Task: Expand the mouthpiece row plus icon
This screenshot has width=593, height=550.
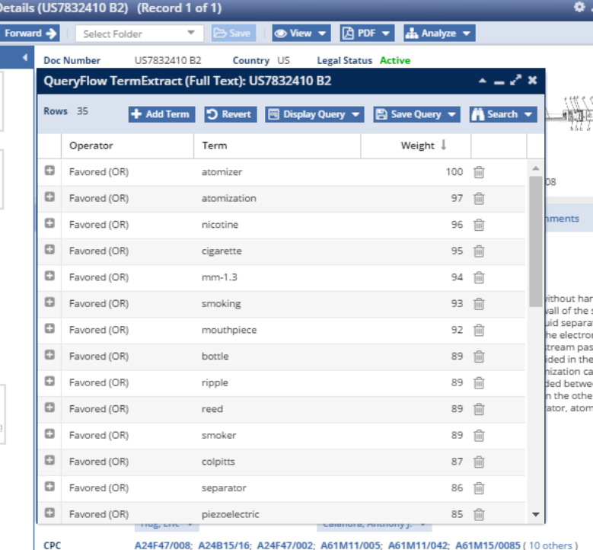Action: point(49,328)
